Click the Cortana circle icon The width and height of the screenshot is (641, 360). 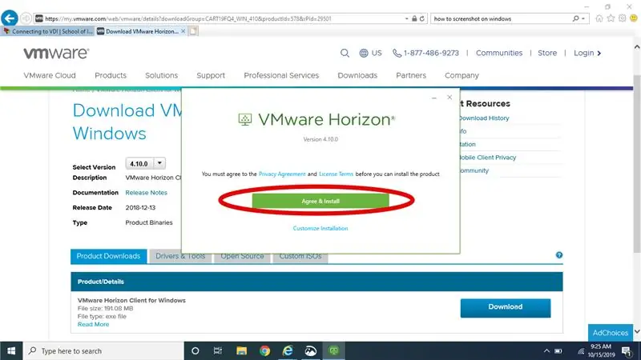pos(195,351)
